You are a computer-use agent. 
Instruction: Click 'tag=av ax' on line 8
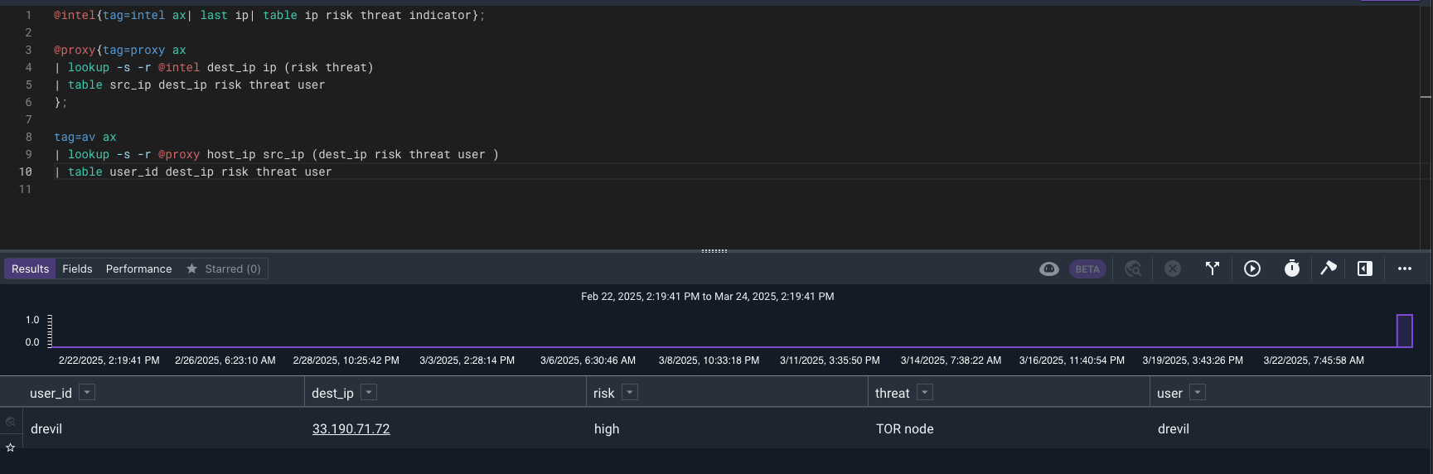click(x=85, y=137)
